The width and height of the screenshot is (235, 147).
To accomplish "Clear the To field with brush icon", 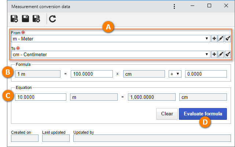I will pos(228,54).
